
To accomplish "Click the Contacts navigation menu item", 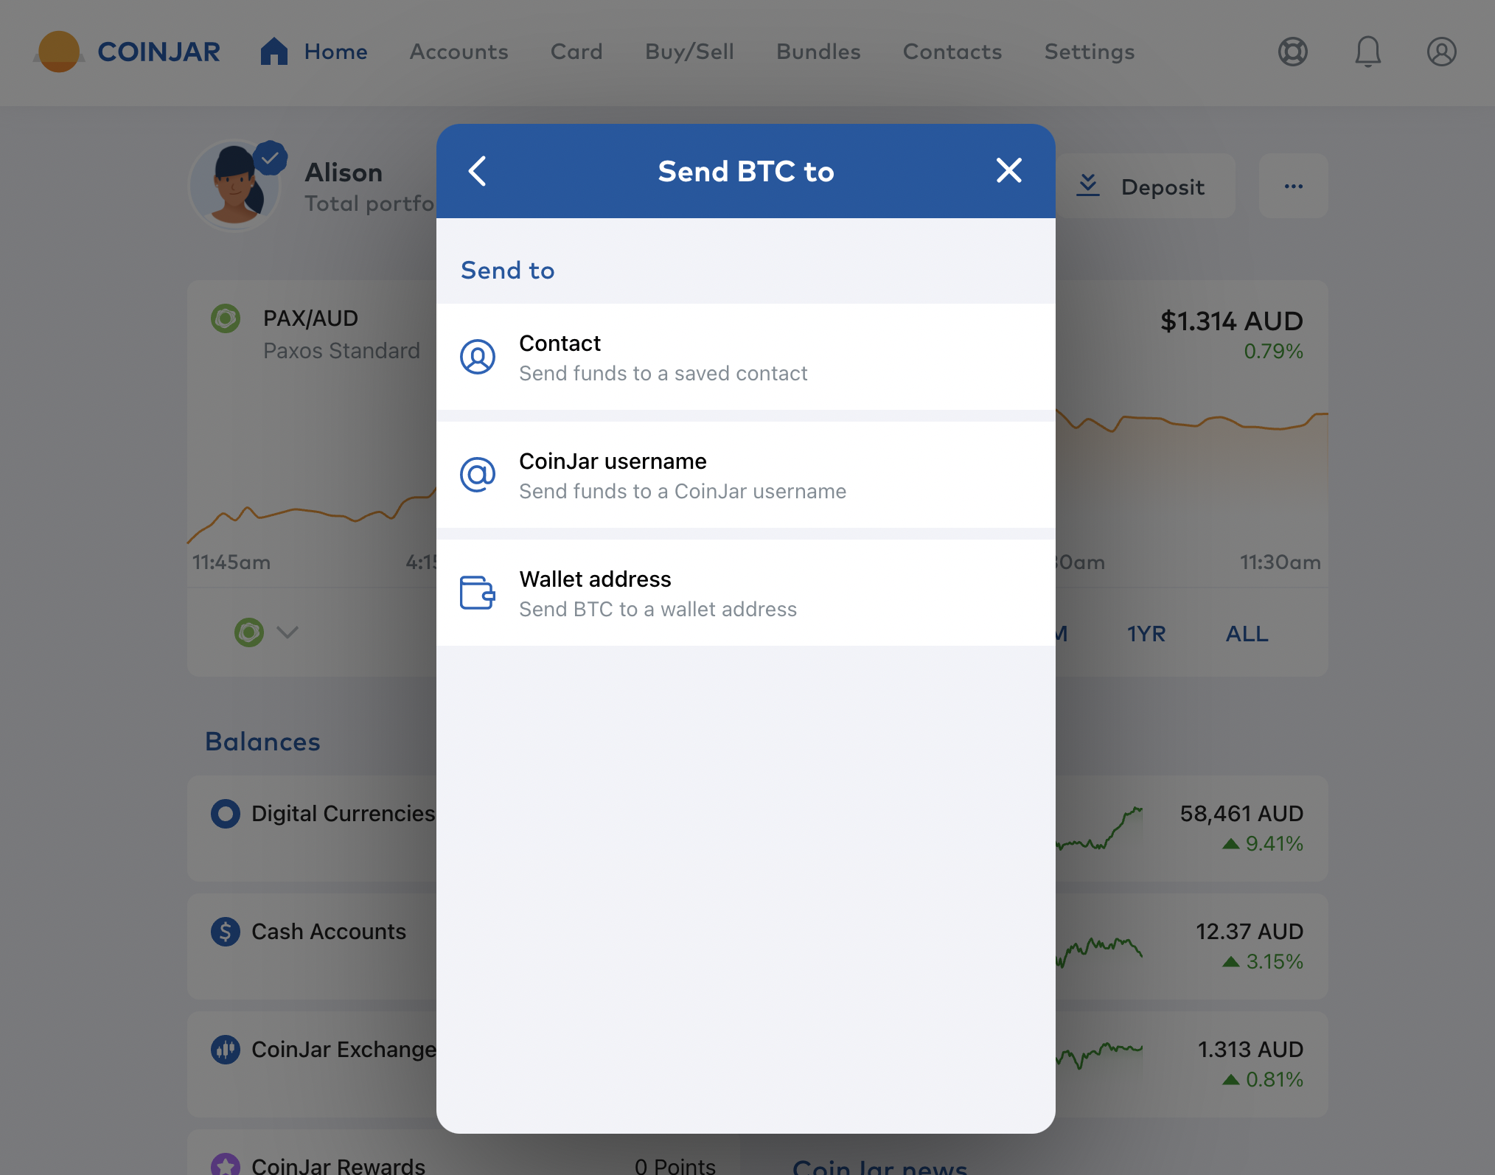I will (x=952, y=51).
